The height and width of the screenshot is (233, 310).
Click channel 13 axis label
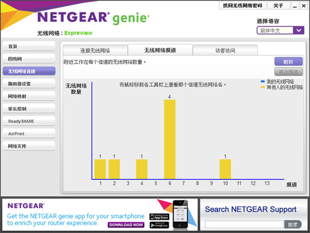(x=267, y=184)
